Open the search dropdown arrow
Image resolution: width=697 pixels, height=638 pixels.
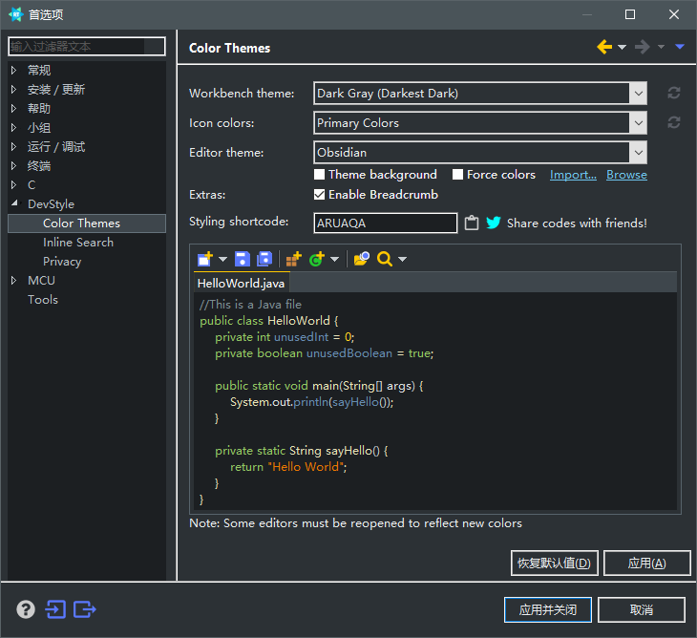pos(402,259)
